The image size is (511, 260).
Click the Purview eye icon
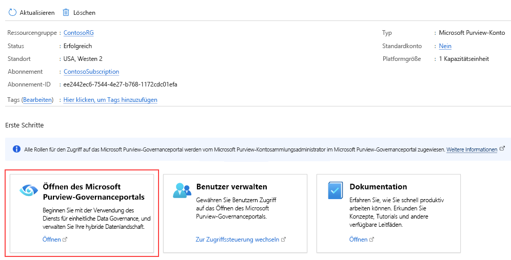29,190
